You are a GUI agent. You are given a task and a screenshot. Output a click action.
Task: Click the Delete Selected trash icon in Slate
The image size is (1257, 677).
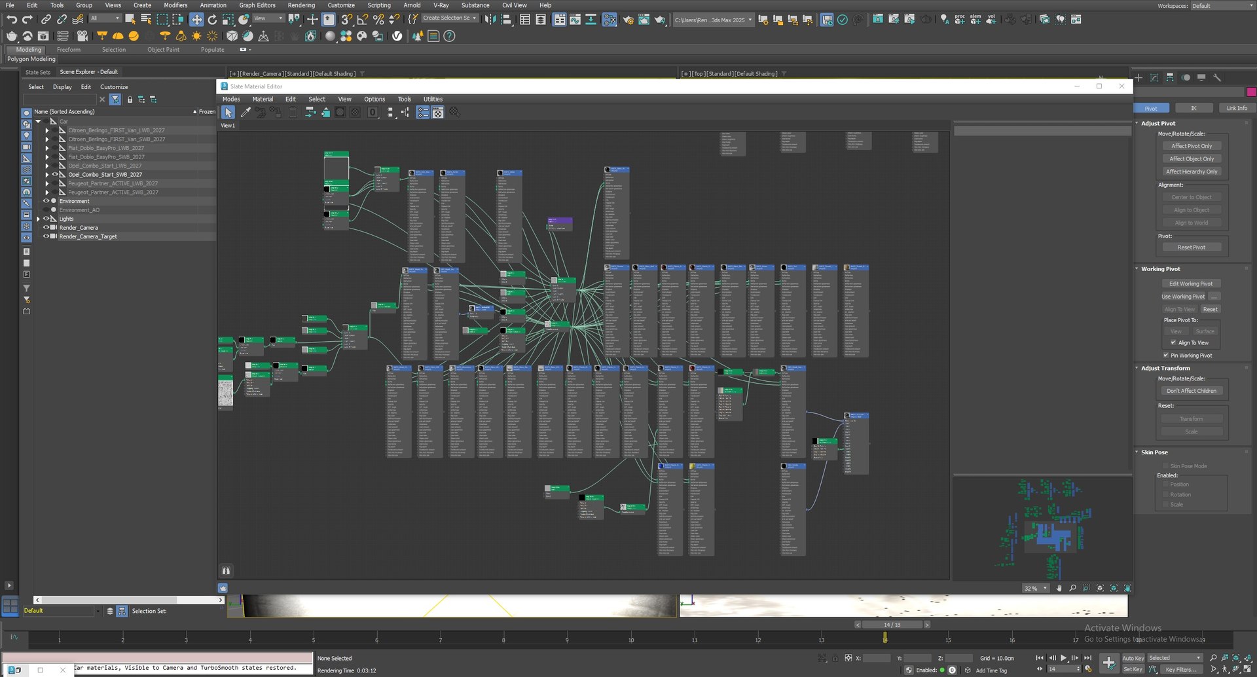pyautogui.click(x=293, y=113)
